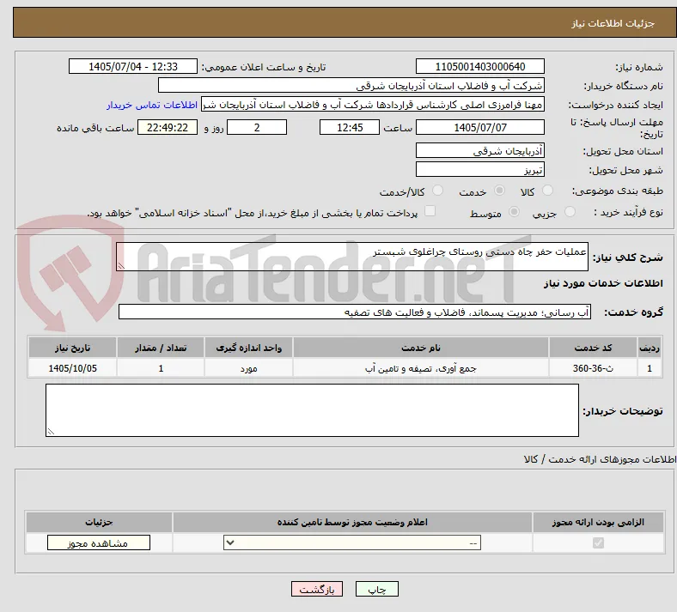The width and height of the screenshot is (677, 612).
Task: Click the شماره نیاز number field
Action: 479,66
